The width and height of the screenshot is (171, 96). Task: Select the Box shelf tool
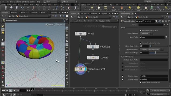[6, 8]
